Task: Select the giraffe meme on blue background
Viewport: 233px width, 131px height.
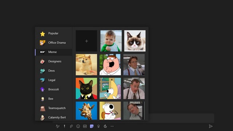Action: pos(87,111)
